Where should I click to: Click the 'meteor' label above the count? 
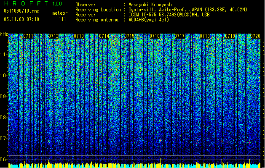60,13
